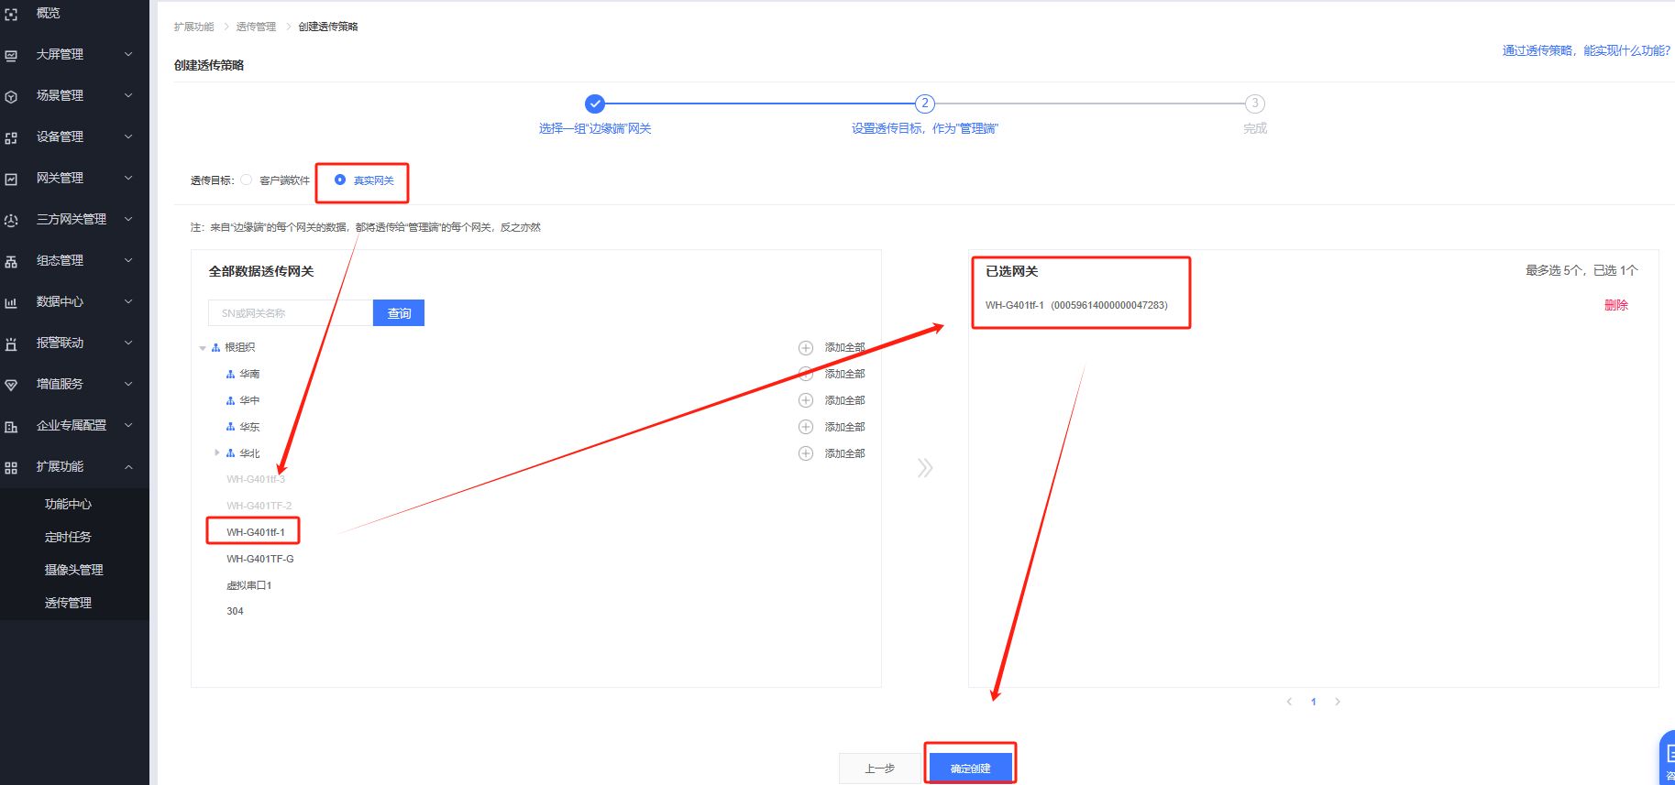Click the plus icon beside 根组织 添加全部
Screen dimensions: 1675x785
pos(806,348)
